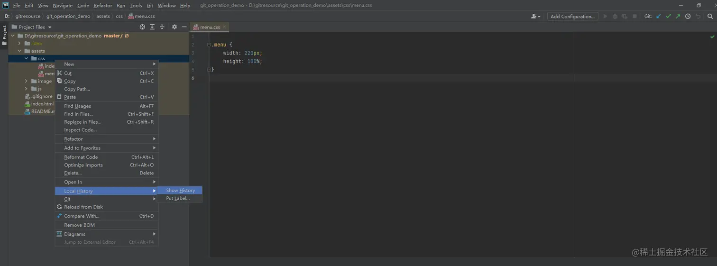Screen dimensions: 717x266
Task: Select Inspect Code... entry
Action: [x=107, y=130]
